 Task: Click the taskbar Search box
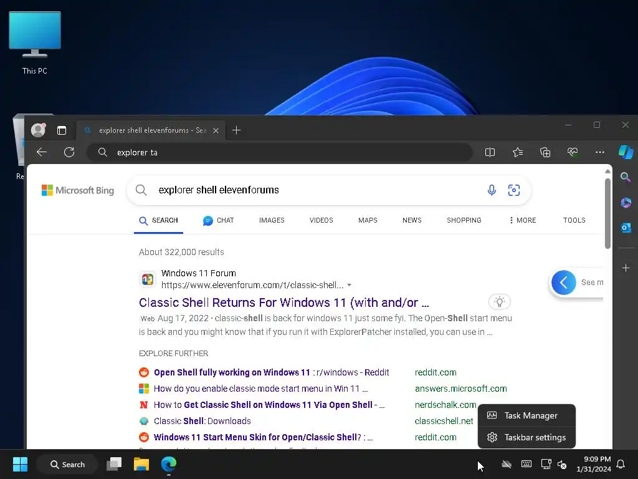click(x=67, y=464)
